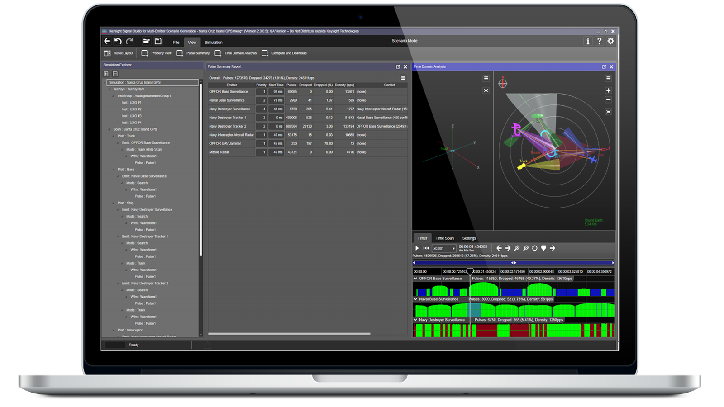Switch to the Time Span tab
Viewport: 724px width, 407px height.
point(444,238)
